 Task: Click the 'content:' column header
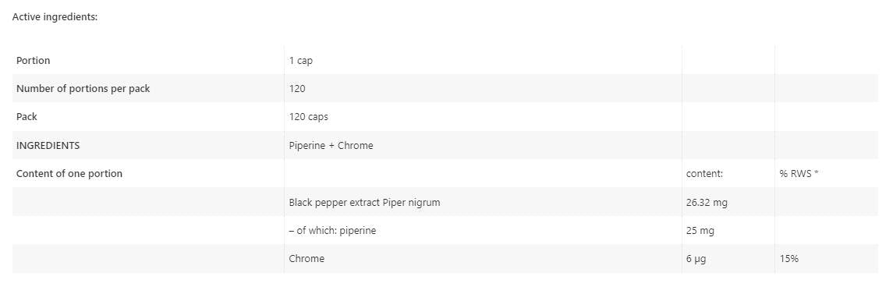point(704,174)
